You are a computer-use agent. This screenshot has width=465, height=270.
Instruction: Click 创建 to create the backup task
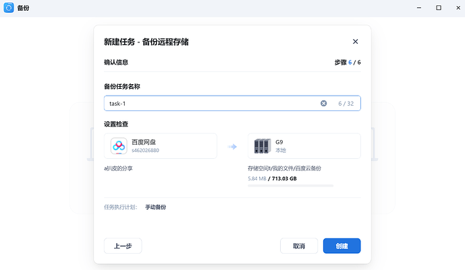[x=341, y=246]
